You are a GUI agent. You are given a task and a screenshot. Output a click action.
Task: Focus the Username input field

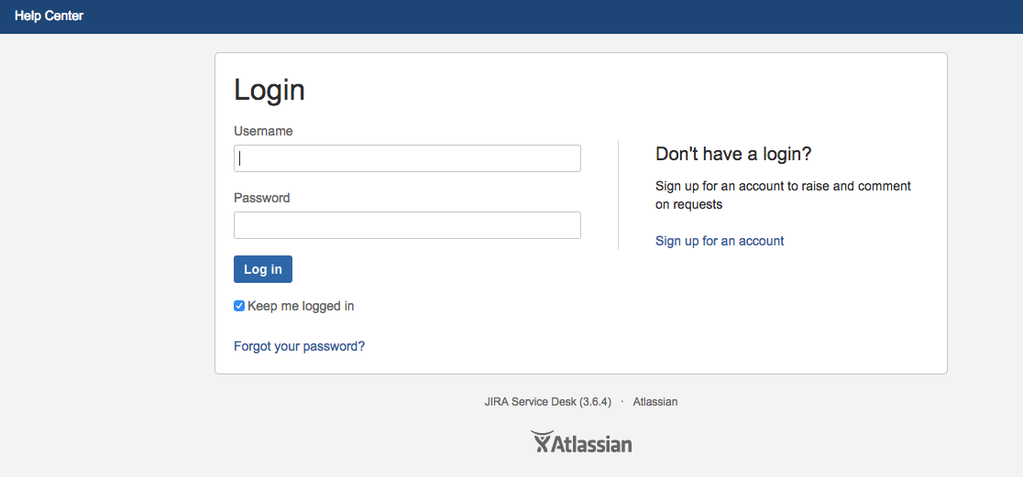point(407,158)
